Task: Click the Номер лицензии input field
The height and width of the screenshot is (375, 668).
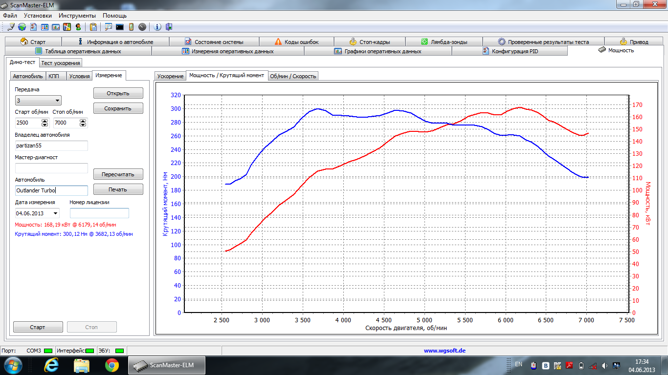Action: pyautogui.click(x=99, y=213)
